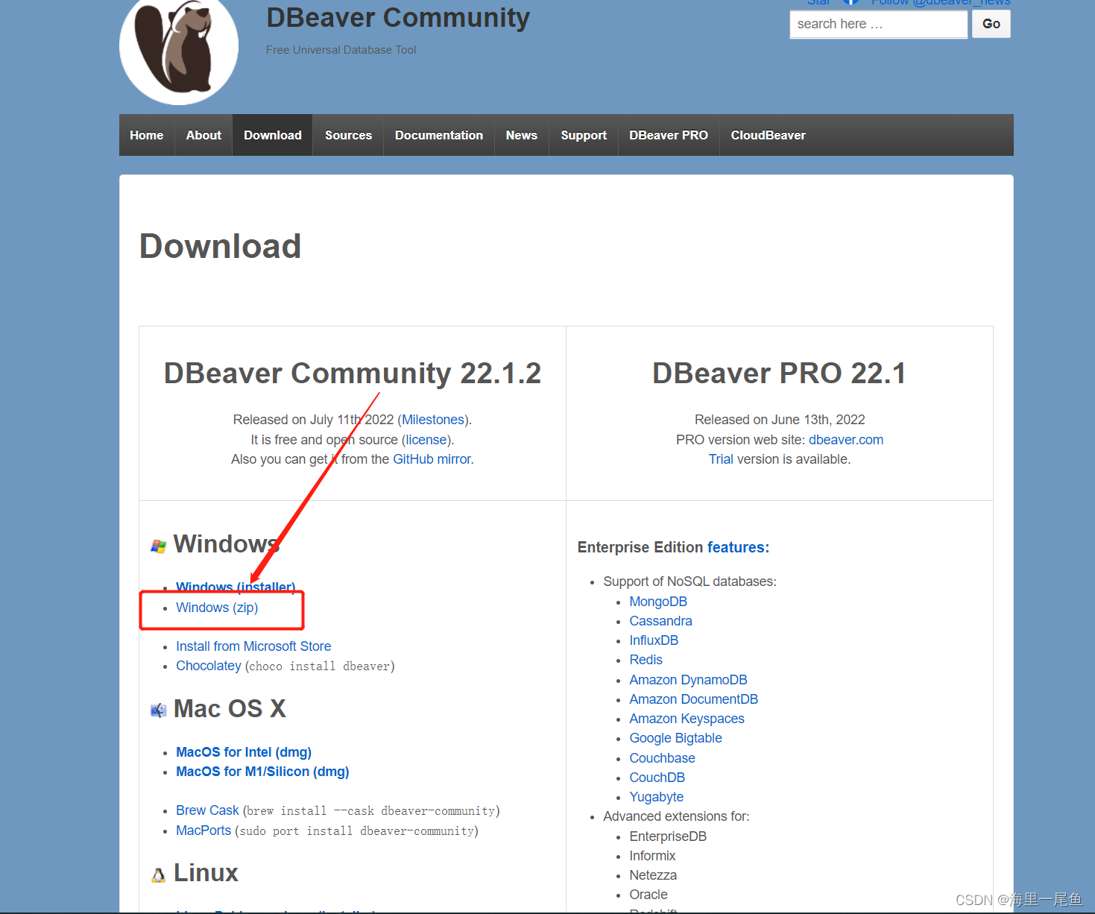Open the GitHub mirror link

point(432,459)
